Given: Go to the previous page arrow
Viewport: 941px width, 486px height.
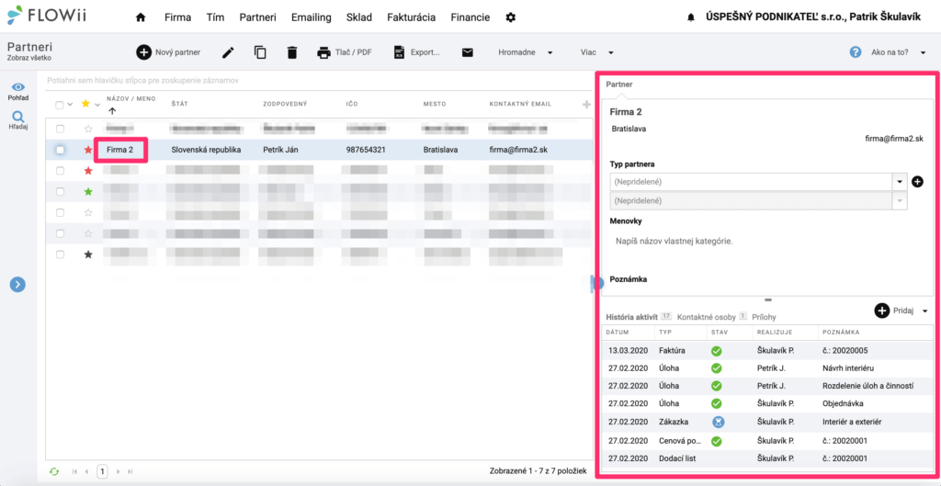Looking at the screenshot, I should pos(86,471).
